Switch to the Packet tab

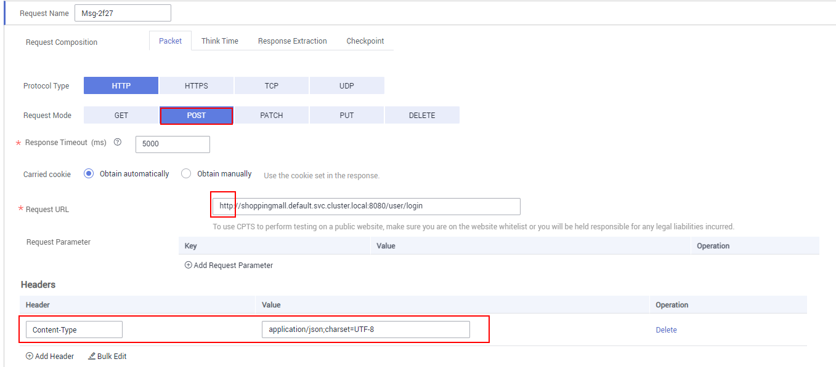pyautogui.click(x=171, y=41)
